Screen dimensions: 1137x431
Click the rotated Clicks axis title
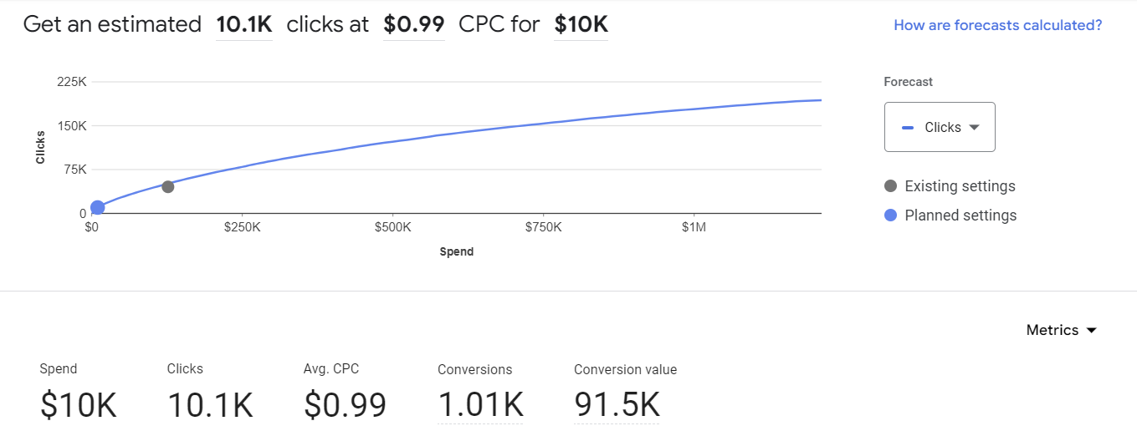point(40,148)
